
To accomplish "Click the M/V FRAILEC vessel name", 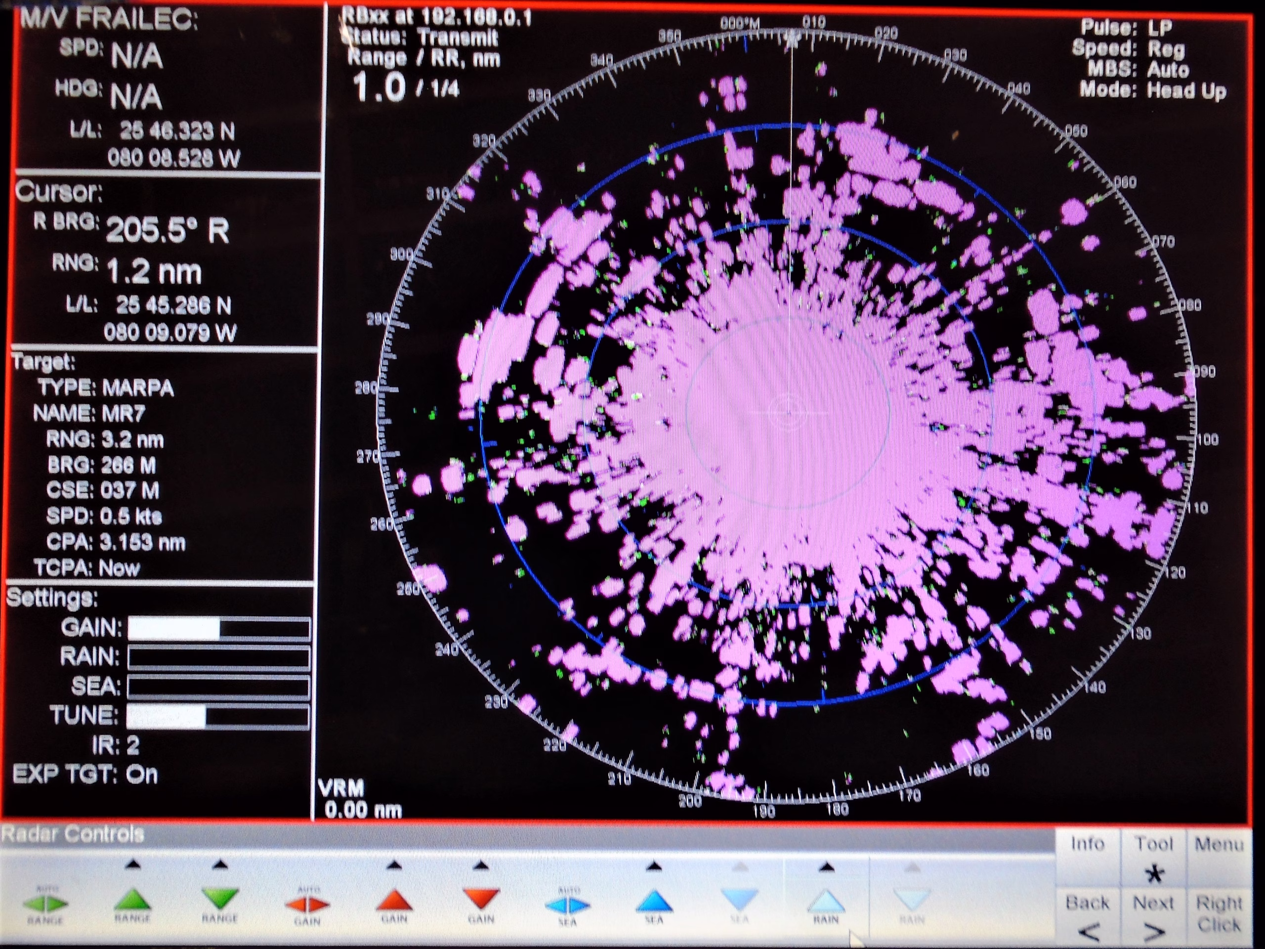I will pos(109,19).
